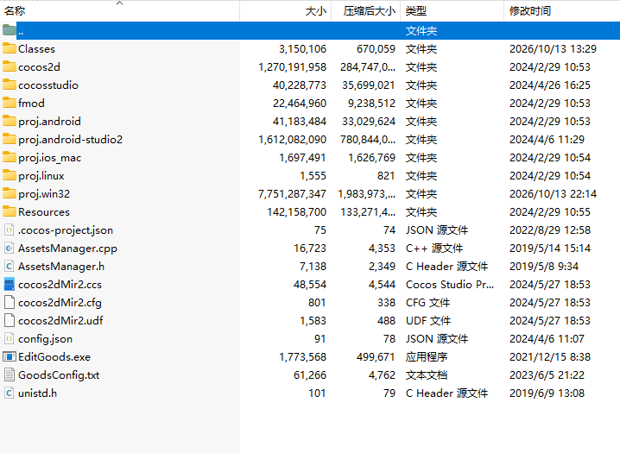
Task: Select the Classes folder name
Action: [36, 49]
